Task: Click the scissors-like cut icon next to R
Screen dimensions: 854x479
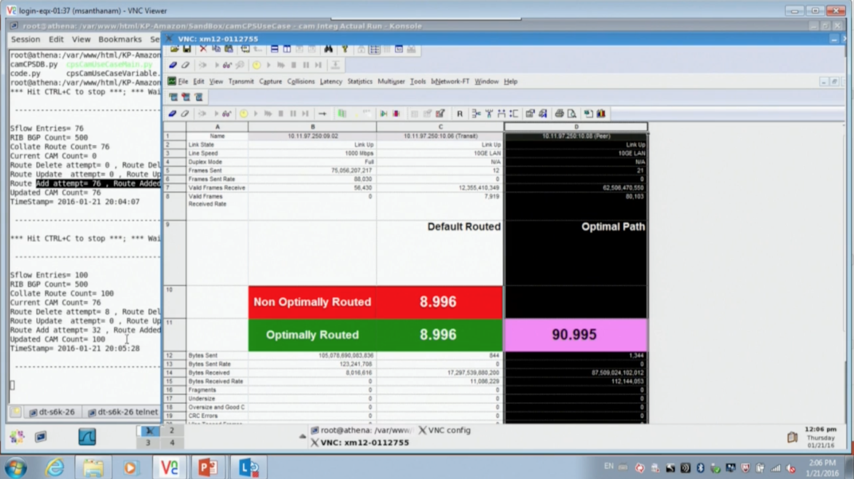Action: point(476,114)
